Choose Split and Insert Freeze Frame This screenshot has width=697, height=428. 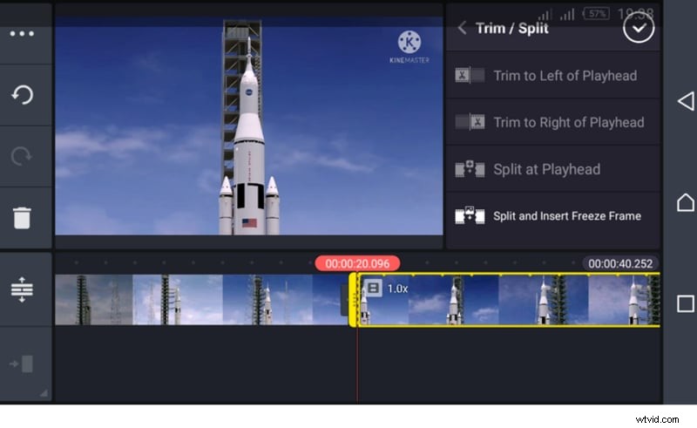tap(566, 216)
